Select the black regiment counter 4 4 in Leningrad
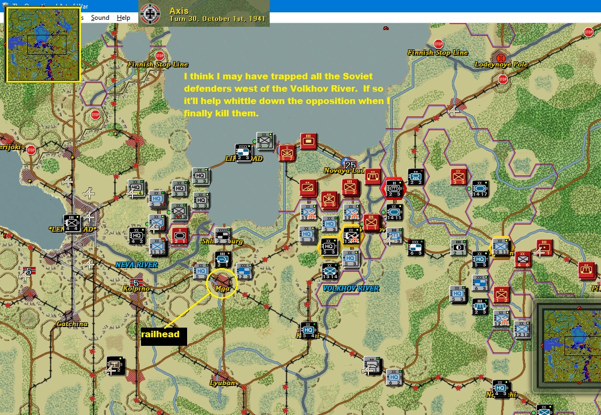This screenshot has height=415, width=601. click(x=72, y=224)
